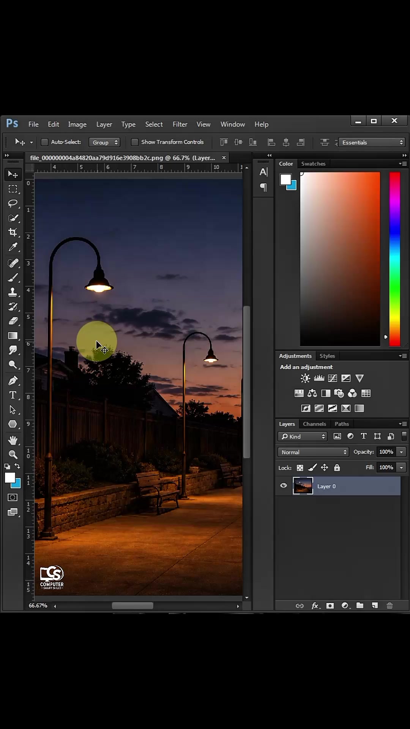Choose the Path Selection tool
Image resolution: width=410 pixels, height=729 pixels.
13,410
